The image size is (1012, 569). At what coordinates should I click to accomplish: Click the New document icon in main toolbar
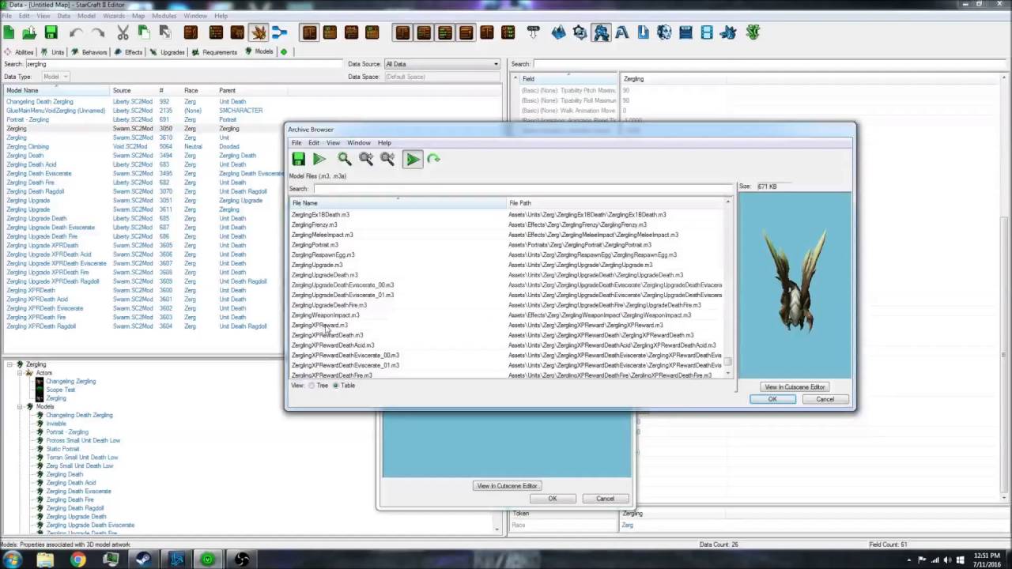click(x=9, y=32)
